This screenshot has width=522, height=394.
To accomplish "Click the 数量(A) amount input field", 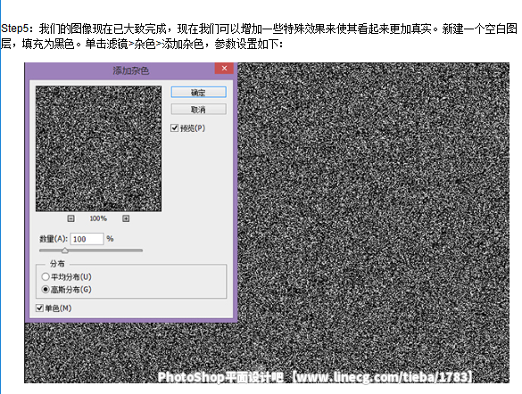I will (87, 239).
